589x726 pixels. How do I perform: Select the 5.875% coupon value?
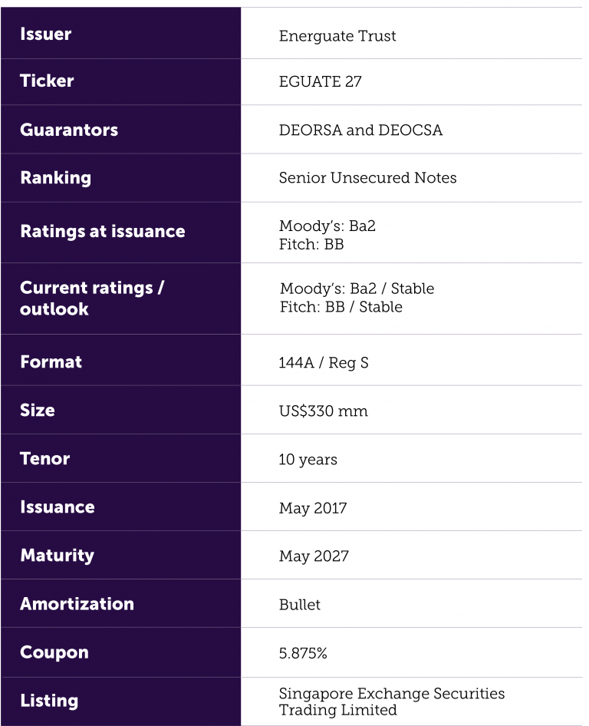tap(303, 653)
